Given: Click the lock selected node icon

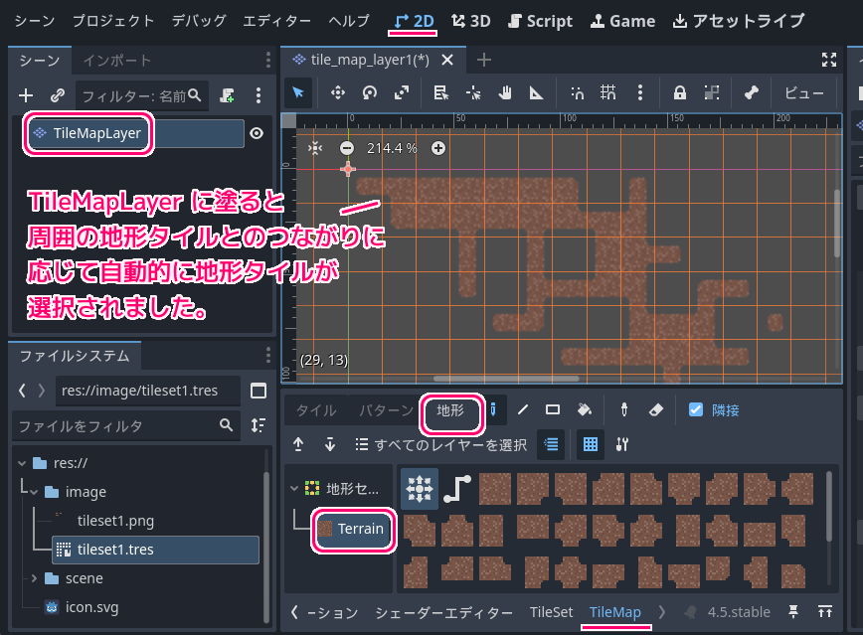Looking at the screenshot, I should [x=680, y=92].
